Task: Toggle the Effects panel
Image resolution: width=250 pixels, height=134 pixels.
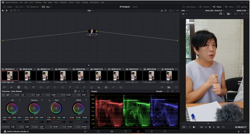Action: click(x=229, y=7)
